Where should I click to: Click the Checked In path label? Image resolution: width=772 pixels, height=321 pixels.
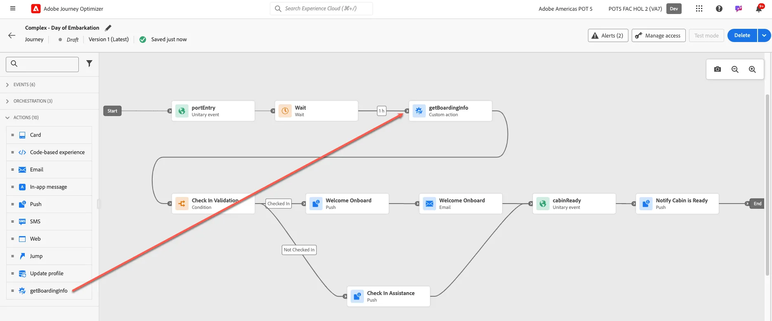(x=279, y=204)
